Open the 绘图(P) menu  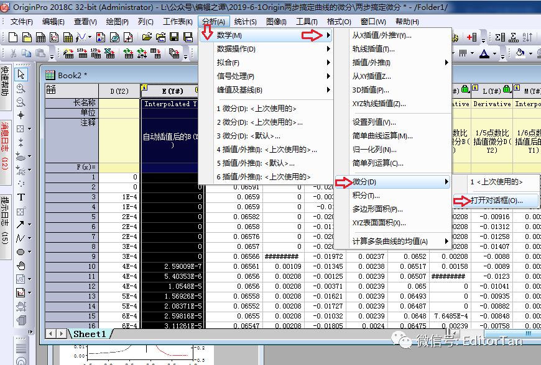[118, 22]
